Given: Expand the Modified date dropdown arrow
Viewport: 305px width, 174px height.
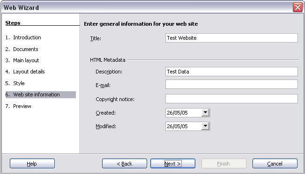Looking at the screenshot, I should click(205, 126).
